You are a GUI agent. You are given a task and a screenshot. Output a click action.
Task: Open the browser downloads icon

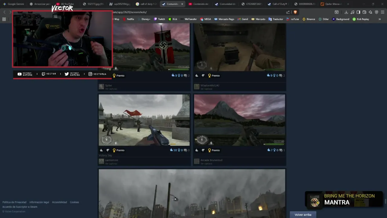346,12
